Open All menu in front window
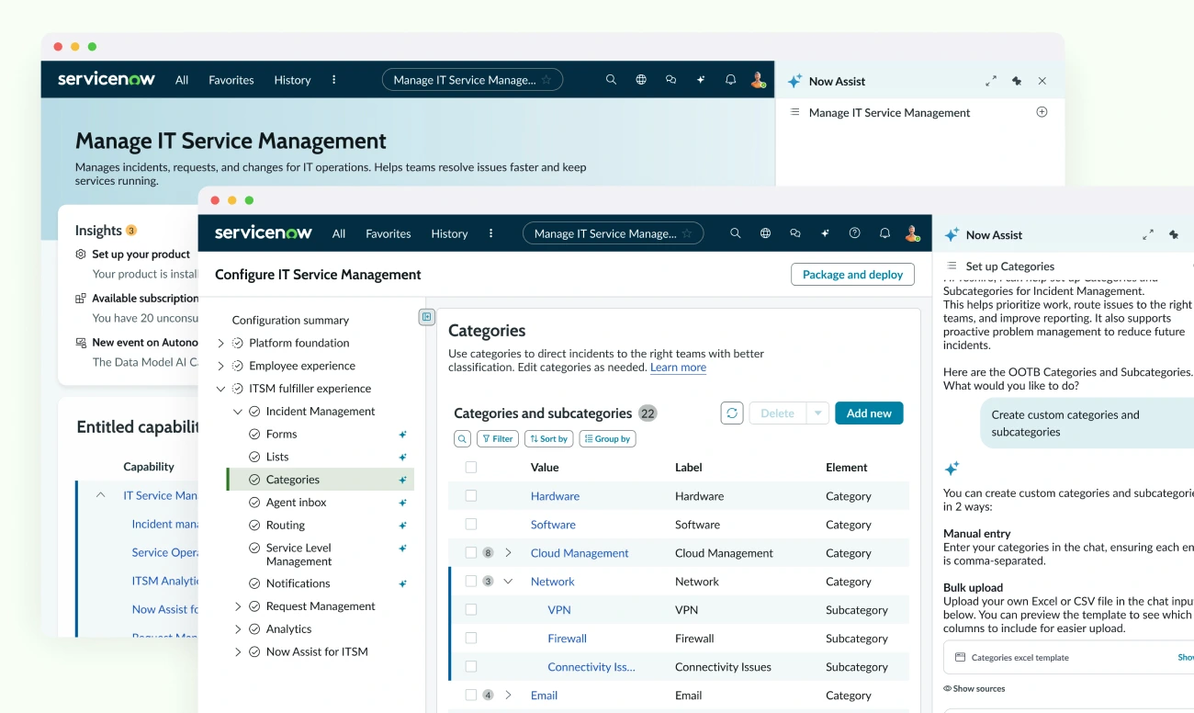The height and width of the screenshot is (713, 1194). coord(339,233)
